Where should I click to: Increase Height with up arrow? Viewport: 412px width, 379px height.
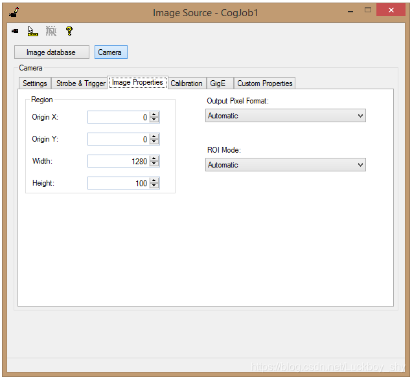tap(154, 180)
